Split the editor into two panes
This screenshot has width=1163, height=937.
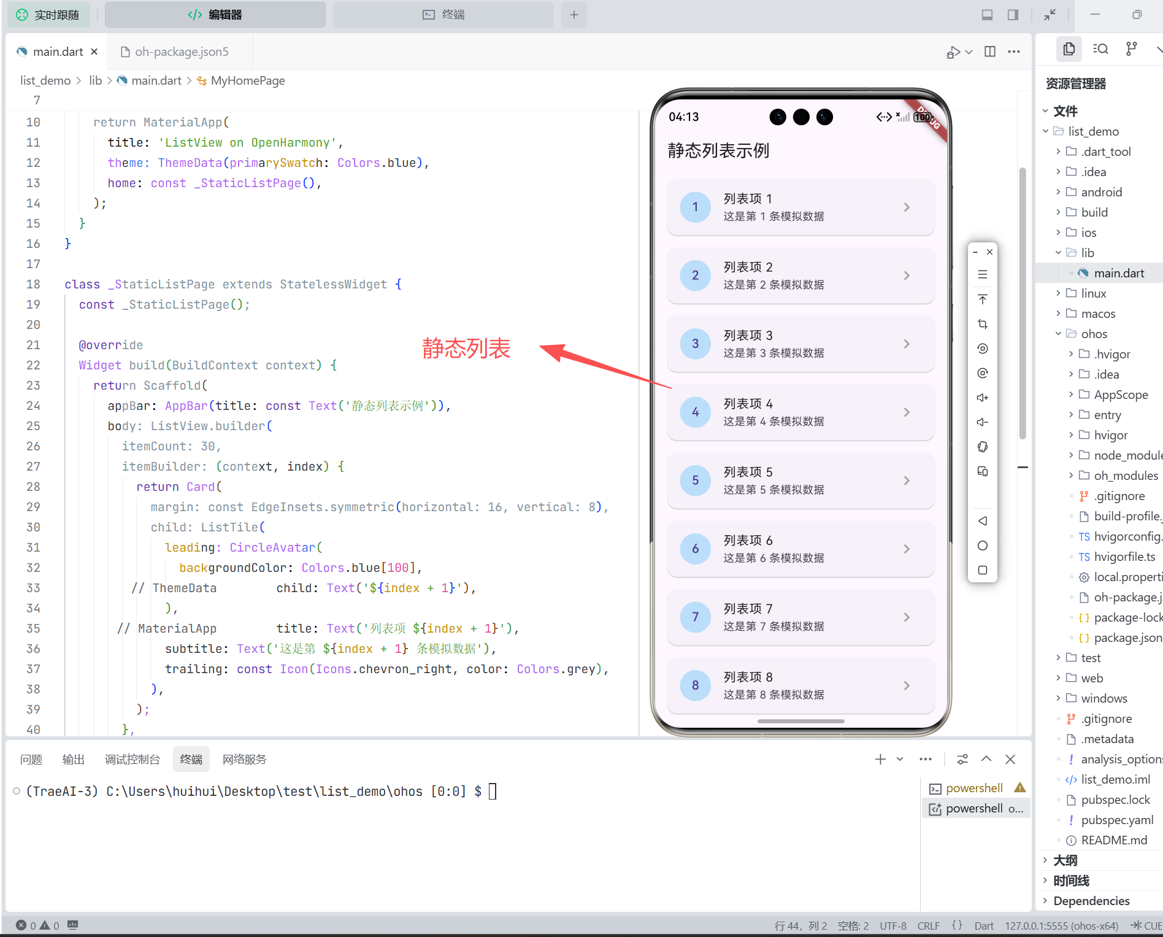click(989, 52)
